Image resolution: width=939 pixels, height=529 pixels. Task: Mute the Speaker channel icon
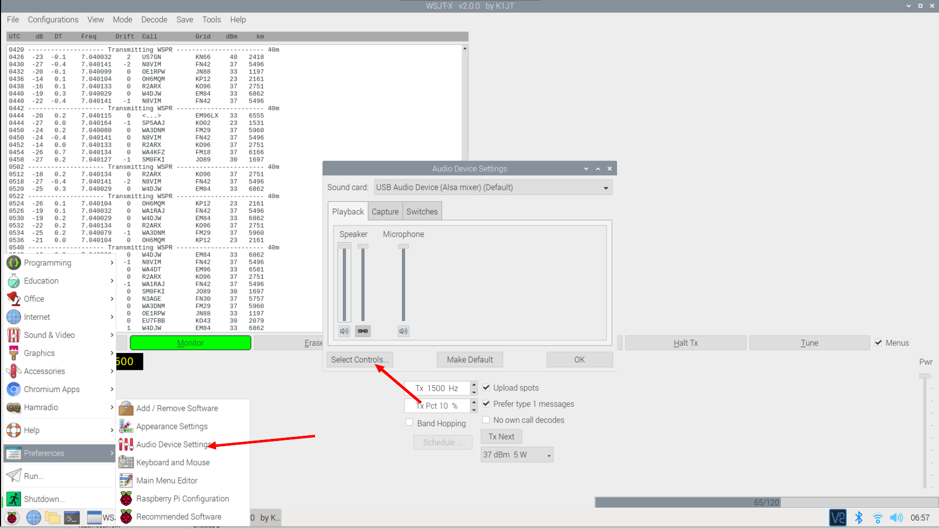coord(344,331)
